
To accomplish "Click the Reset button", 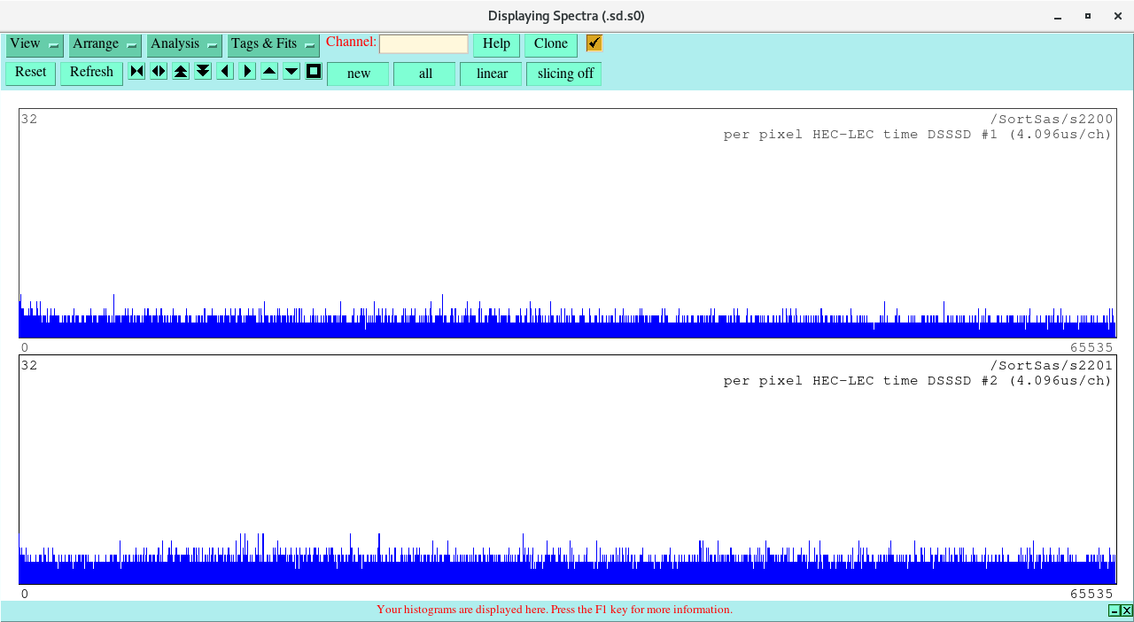I will [31, 73].
